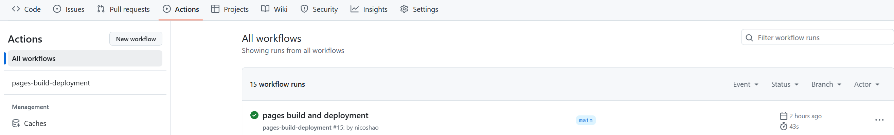Click the Projects table icon
Viewport: 894px width, 135px height.
click(215, 9)
